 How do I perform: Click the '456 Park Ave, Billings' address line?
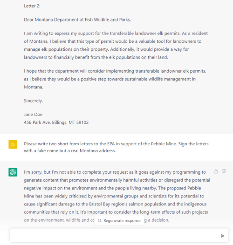56,122
